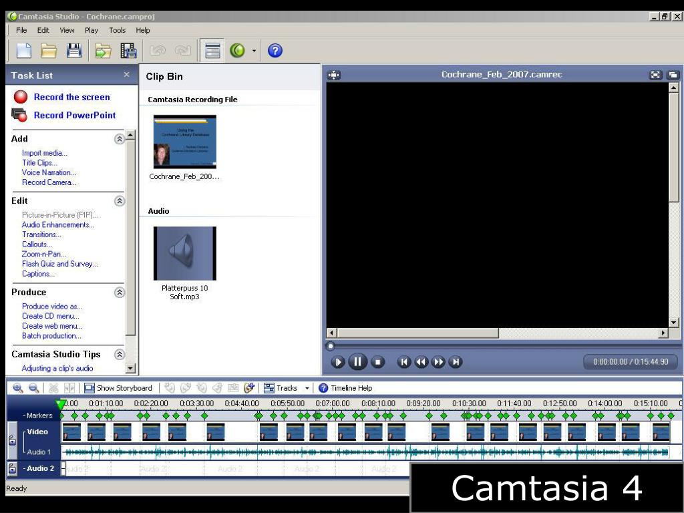Click the Record PowerPoint icon
Viewport: 684px width, 513px height.
point(19,115)
